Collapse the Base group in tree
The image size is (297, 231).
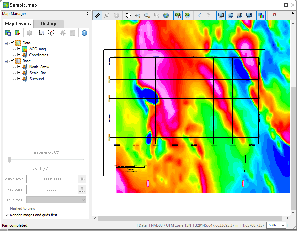(6, 61)
